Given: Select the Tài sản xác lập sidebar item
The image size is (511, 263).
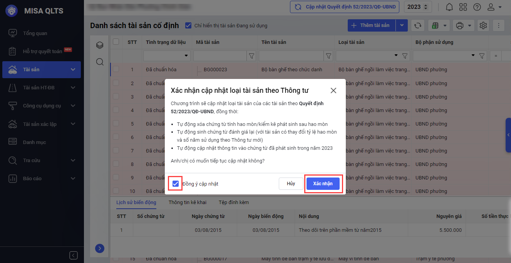Looking at the screenshot, I should (x=42, y=124).
